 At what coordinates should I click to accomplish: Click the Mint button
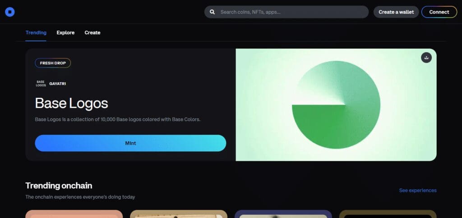click(130, 143)
